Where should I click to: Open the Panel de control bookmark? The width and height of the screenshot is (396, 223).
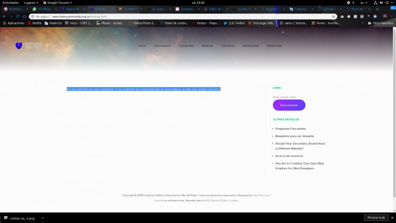pyautogui.click(x=174, y=23)
